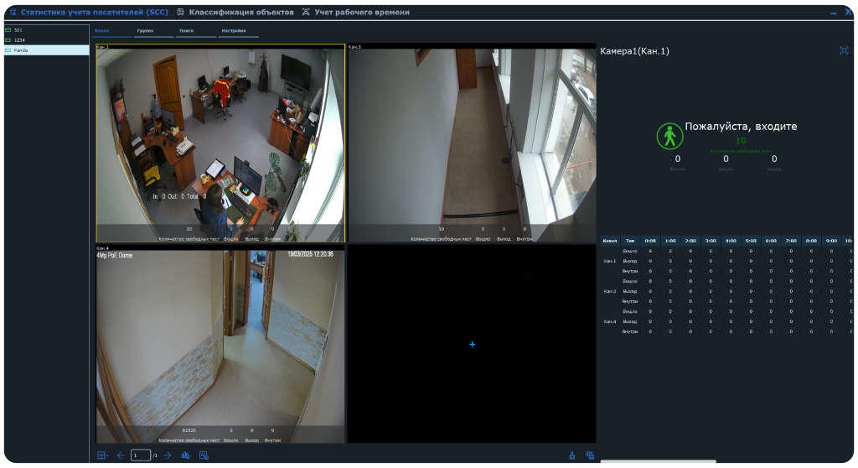
Task: Expand Камера1 panel to fullscreen
Action: coord(844,50)
